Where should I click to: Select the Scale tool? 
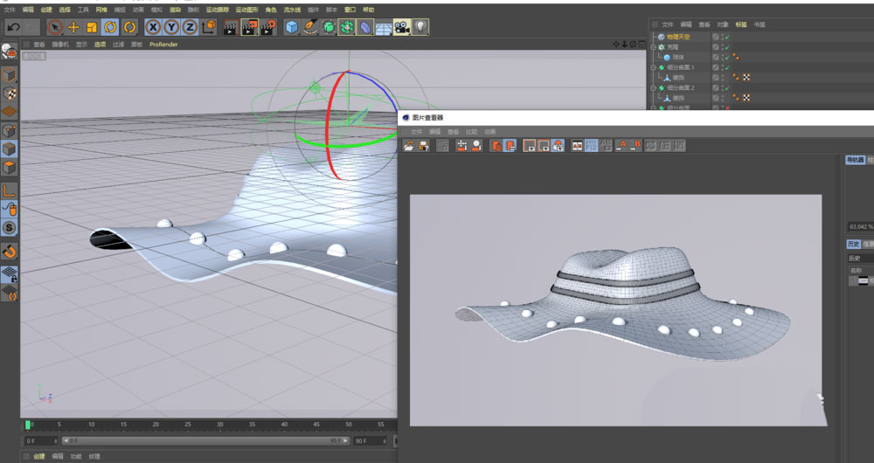(92, 27)
